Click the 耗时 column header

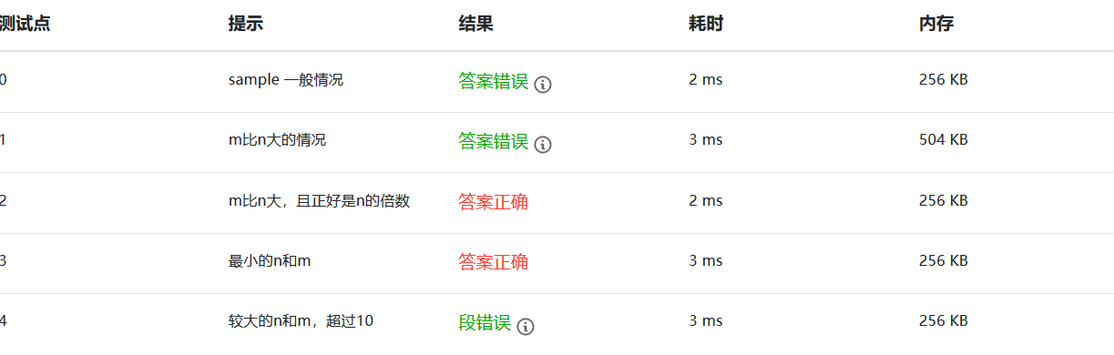point(706,25)
